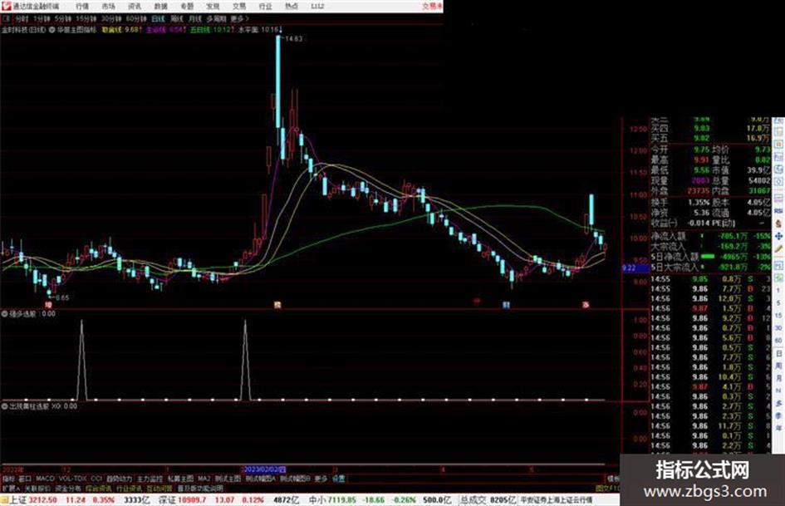Select the VOL-TDX indicator tab
Image resolution: width=785 pixels, height=506 pixels.
coord(72,479)
